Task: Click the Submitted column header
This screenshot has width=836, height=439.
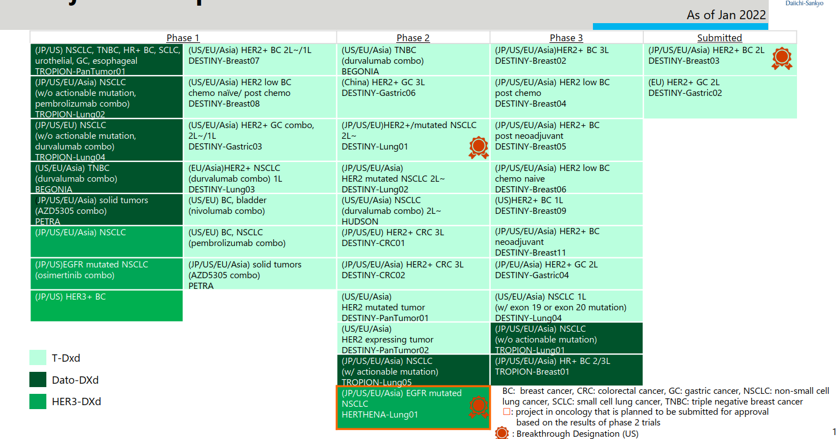Action: [719, 38]
